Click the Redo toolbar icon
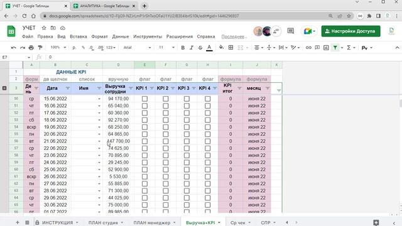This screenshot has height=226, width=402. click(23, 48)
